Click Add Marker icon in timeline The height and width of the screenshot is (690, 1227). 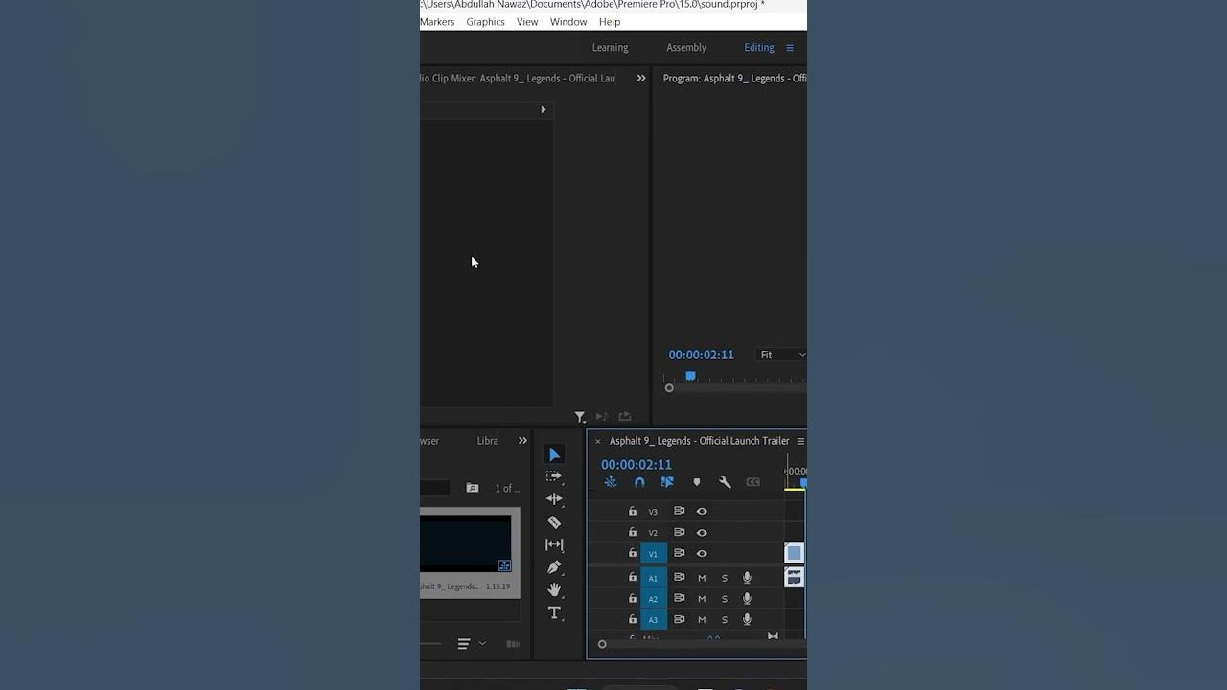click(x=697, y=482)
